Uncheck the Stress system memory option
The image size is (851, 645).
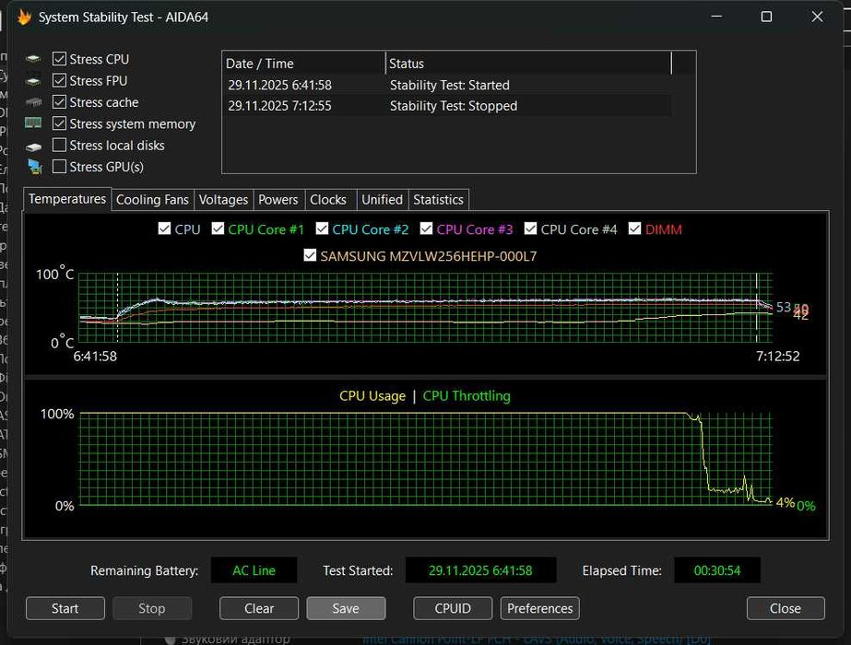click(x=60, y=123)
